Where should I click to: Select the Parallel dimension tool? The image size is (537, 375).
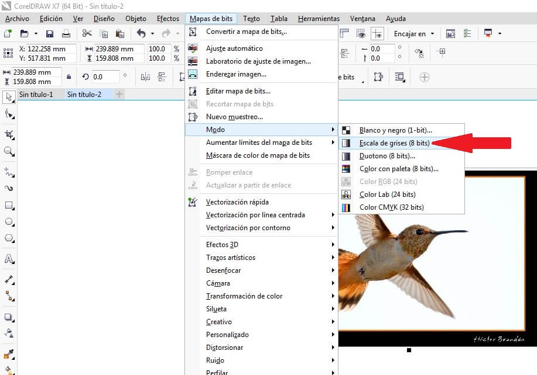tap(9, 279)
